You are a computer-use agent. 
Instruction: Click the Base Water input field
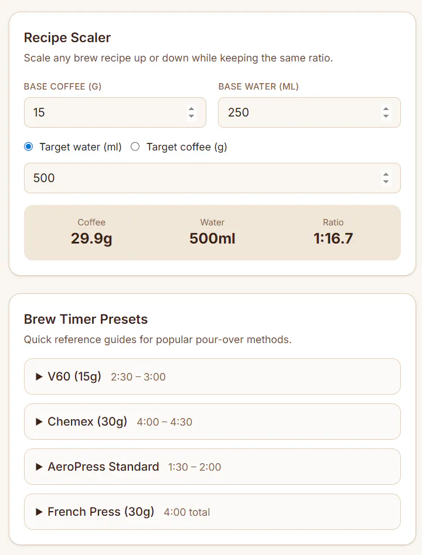[309, 112]
